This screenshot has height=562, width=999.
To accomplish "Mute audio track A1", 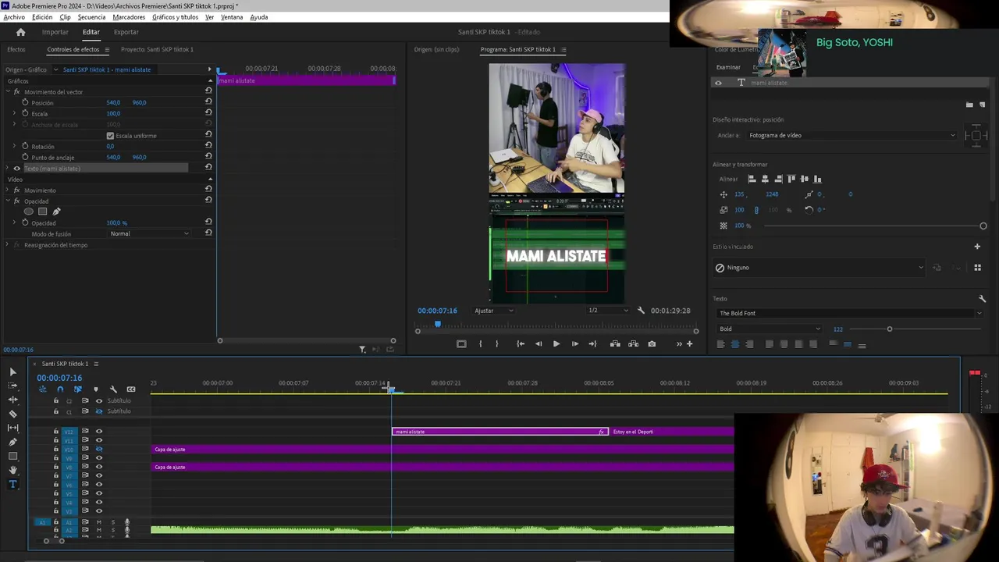I will point(98,521).
